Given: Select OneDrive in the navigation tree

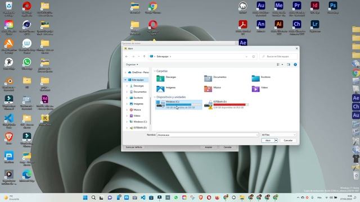Looking at the screenshot, I should coord(138,72).
